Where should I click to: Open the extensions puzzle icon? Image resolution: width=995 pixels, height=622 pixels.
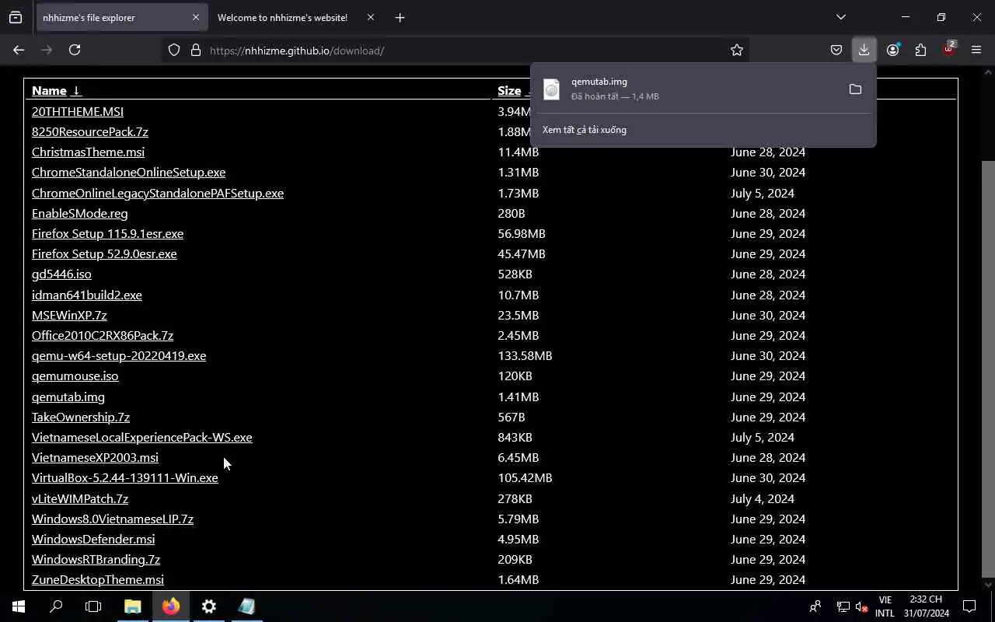(921, 50)
